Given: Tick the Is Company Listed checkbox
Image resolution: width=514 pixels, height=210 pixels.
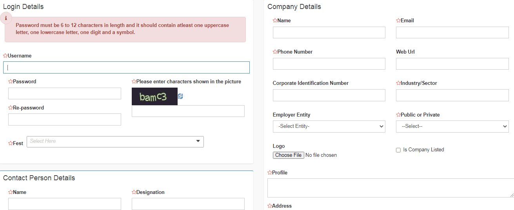Looking at the screenshot, I should (x=398, y=150).
